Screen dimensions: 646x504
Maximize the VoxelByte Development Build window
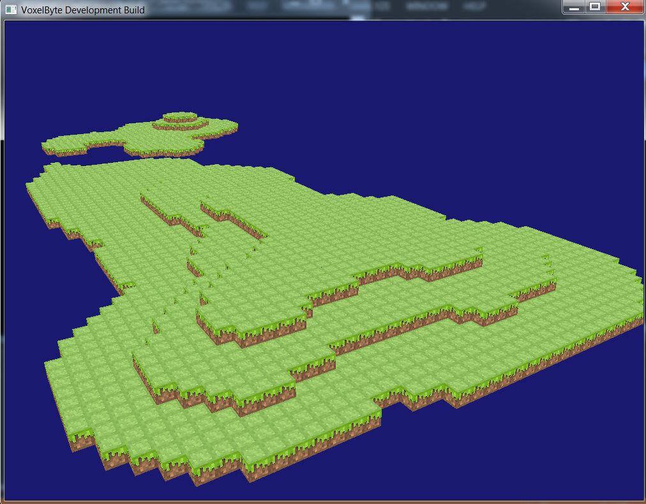[x=595, y=7]
